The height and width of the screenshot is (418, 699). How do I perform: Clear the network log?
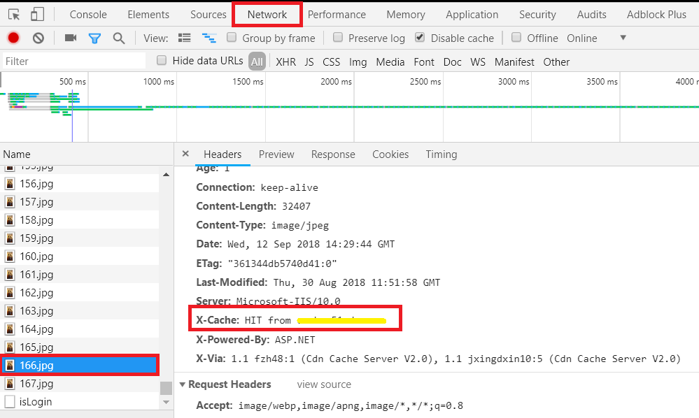click(x=38, y=38)
